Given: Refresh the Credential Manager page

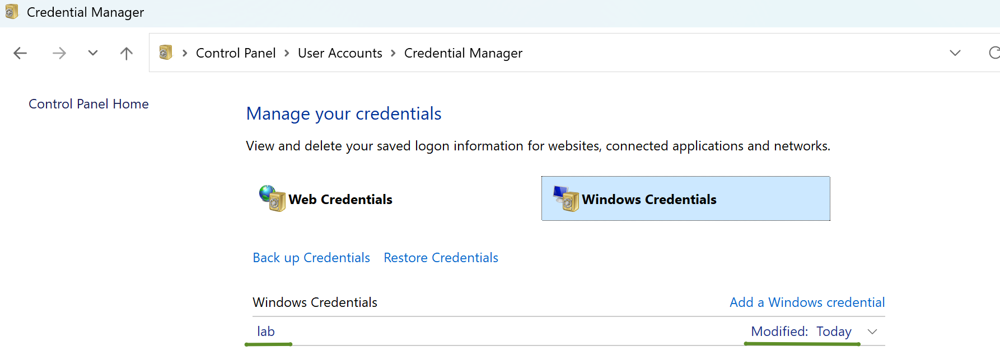Looking at the screenshot, I should click(x=993, y=53).
